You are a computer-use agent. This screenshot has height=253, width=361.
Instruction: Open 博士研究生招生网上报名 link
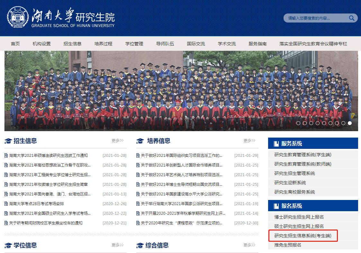(299, 217)
